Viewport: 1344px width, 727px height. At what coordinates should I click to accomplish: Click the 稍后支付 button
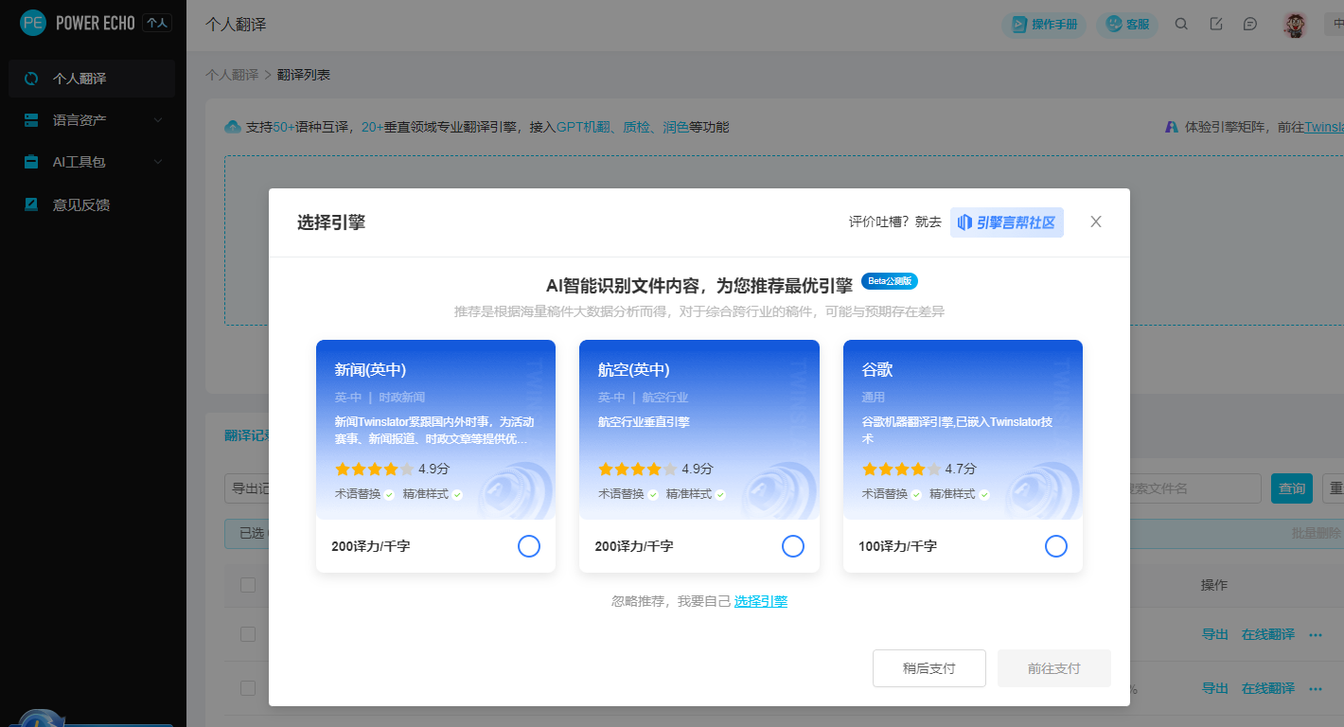(928, 668)
